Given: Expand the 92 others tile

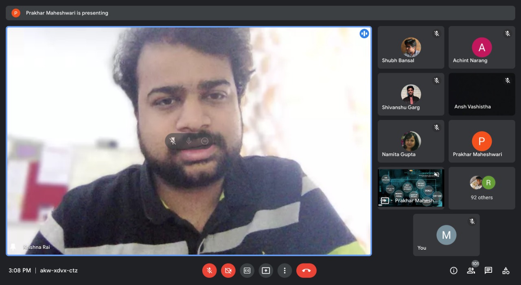Looking at the screenshot, I should (482, 188).
